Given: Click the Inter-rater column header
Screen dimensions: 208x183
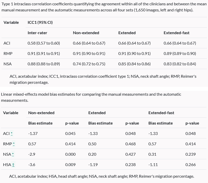Looking at the screenshot, I should [37, 33].
